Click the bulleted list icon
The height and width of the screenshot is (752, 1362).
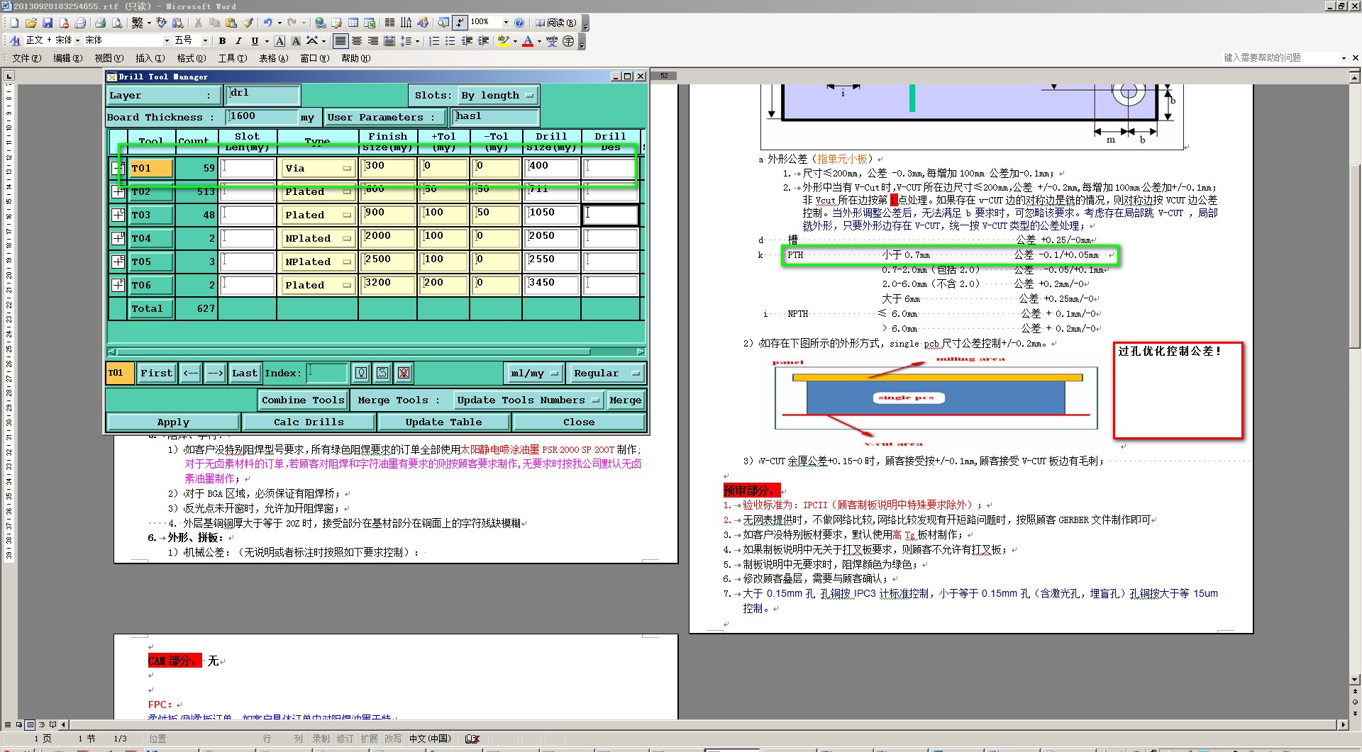(450, 41)
